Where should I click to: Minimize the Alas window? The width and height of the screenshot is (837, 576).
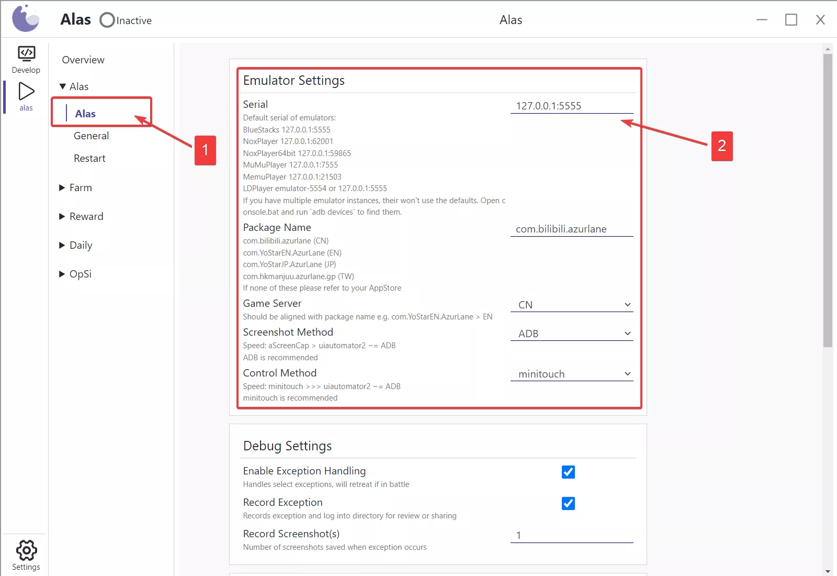pos(762,20)
